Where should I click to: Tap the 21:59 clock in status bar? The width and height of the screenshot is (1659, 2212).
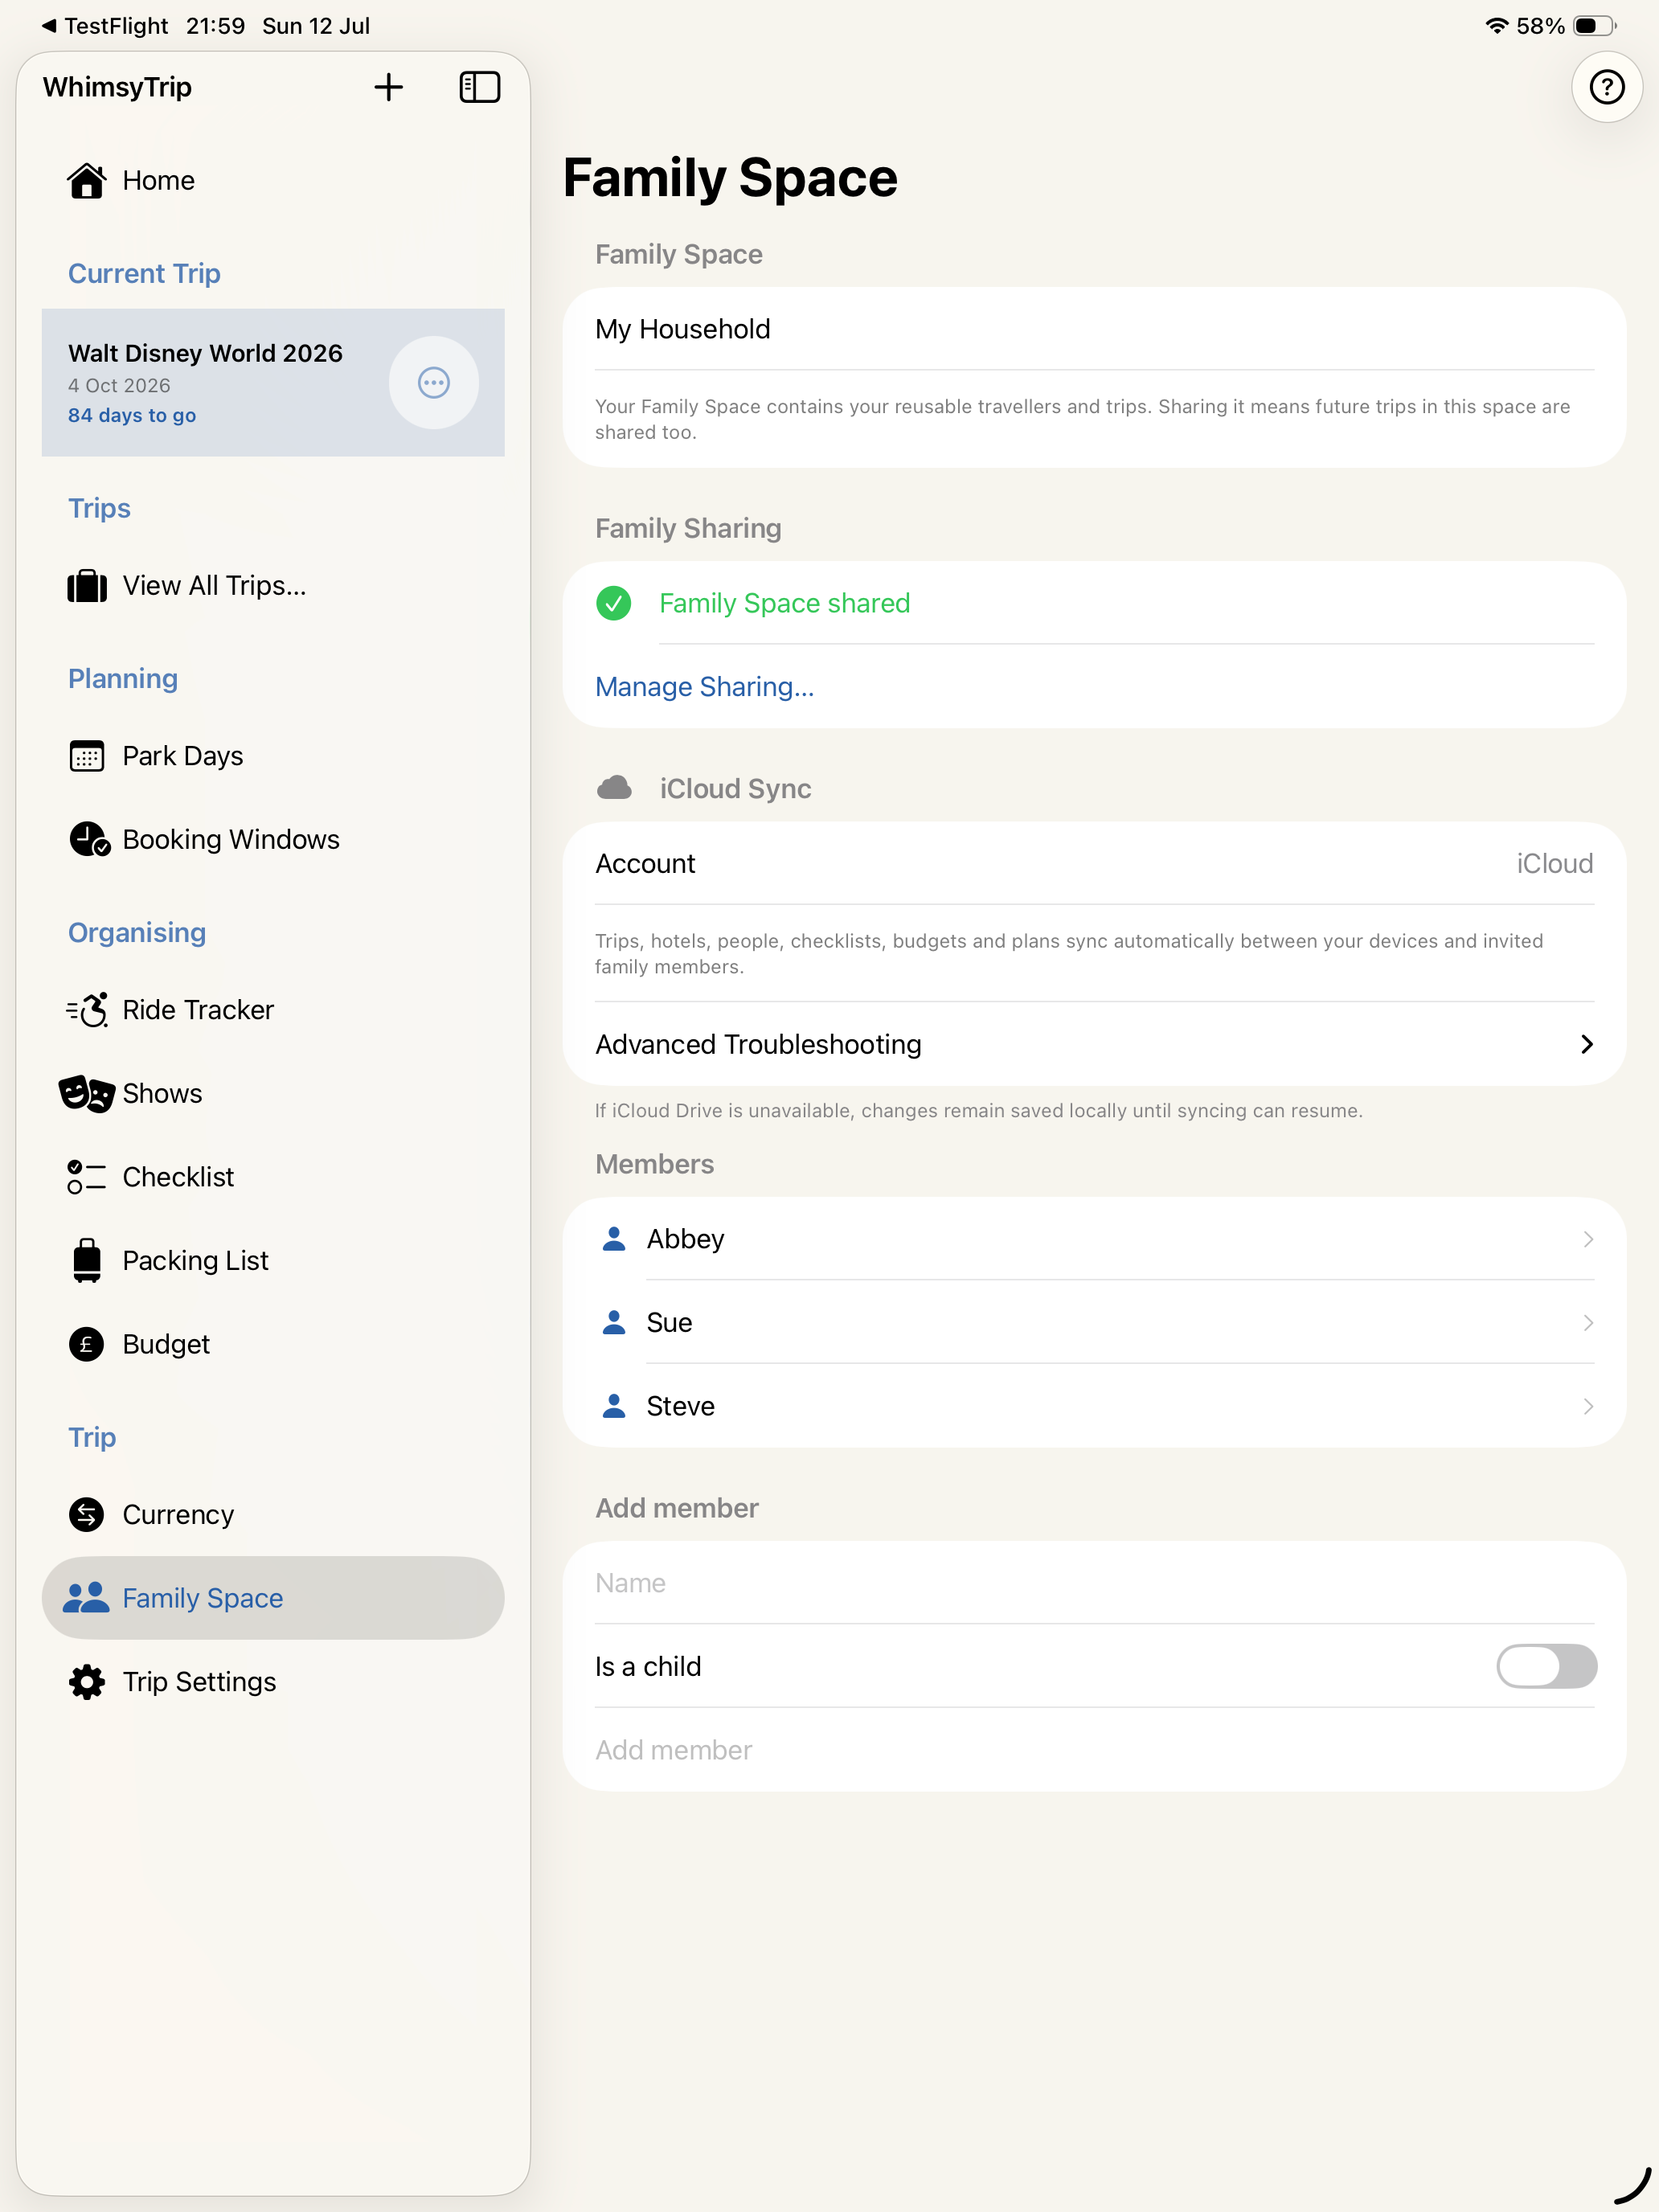coord(215,26)
